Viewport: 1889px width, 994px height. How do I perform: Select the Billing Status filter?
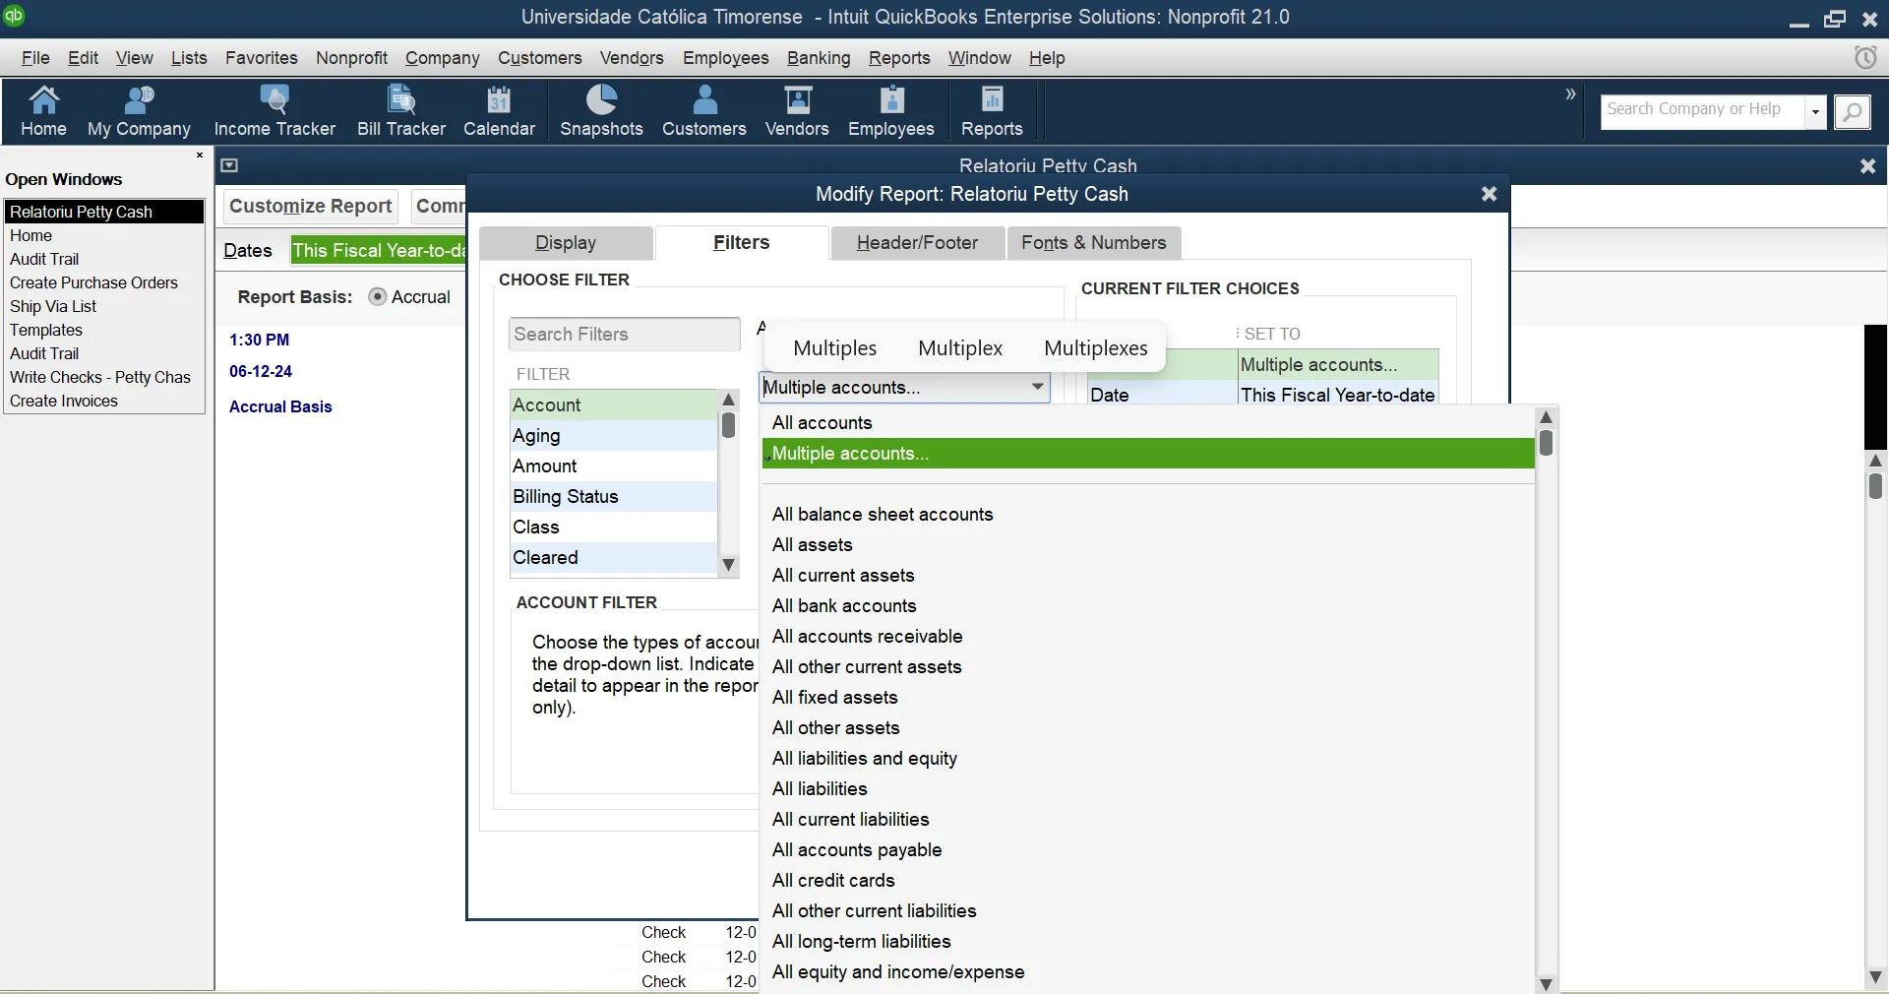coord(614,496)
